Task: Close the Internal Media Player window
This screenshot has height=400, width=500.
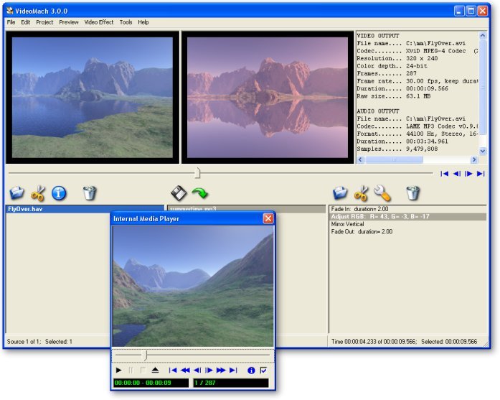Action: [x=268, y=218]
